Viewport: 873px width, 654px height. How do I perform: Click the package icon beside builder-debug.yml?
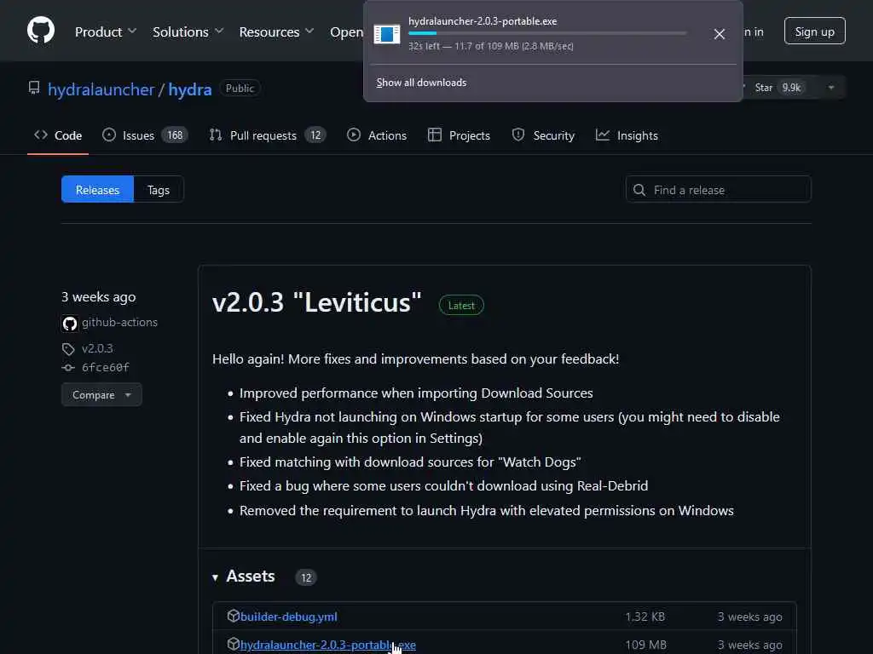tap(234, 616)
